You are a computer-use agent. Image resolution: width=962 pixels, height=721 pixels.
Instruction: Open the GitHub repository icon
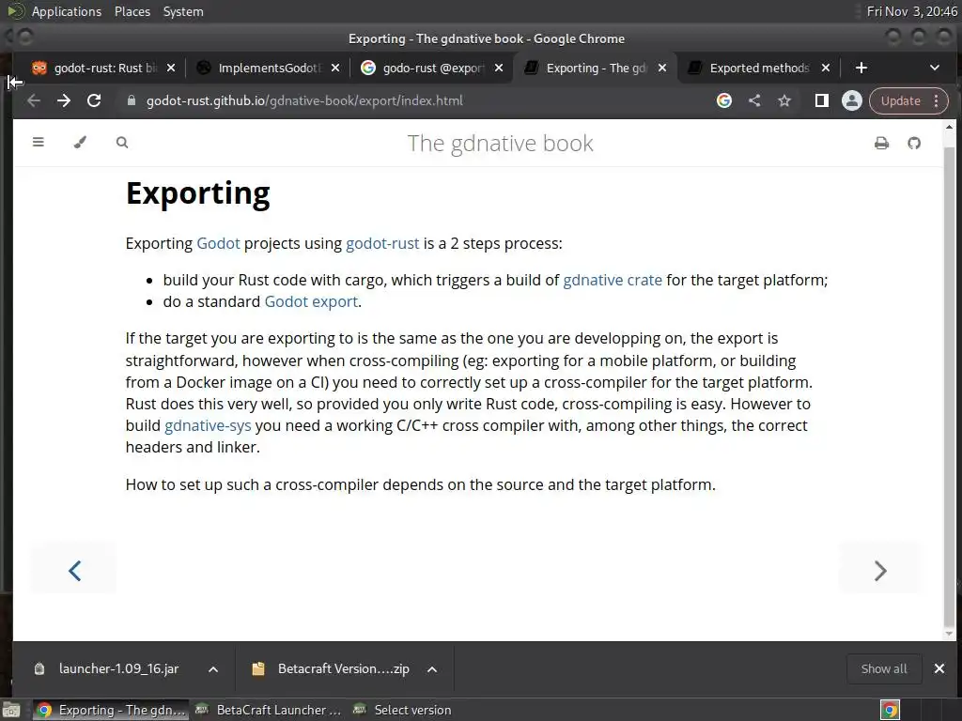914,143
